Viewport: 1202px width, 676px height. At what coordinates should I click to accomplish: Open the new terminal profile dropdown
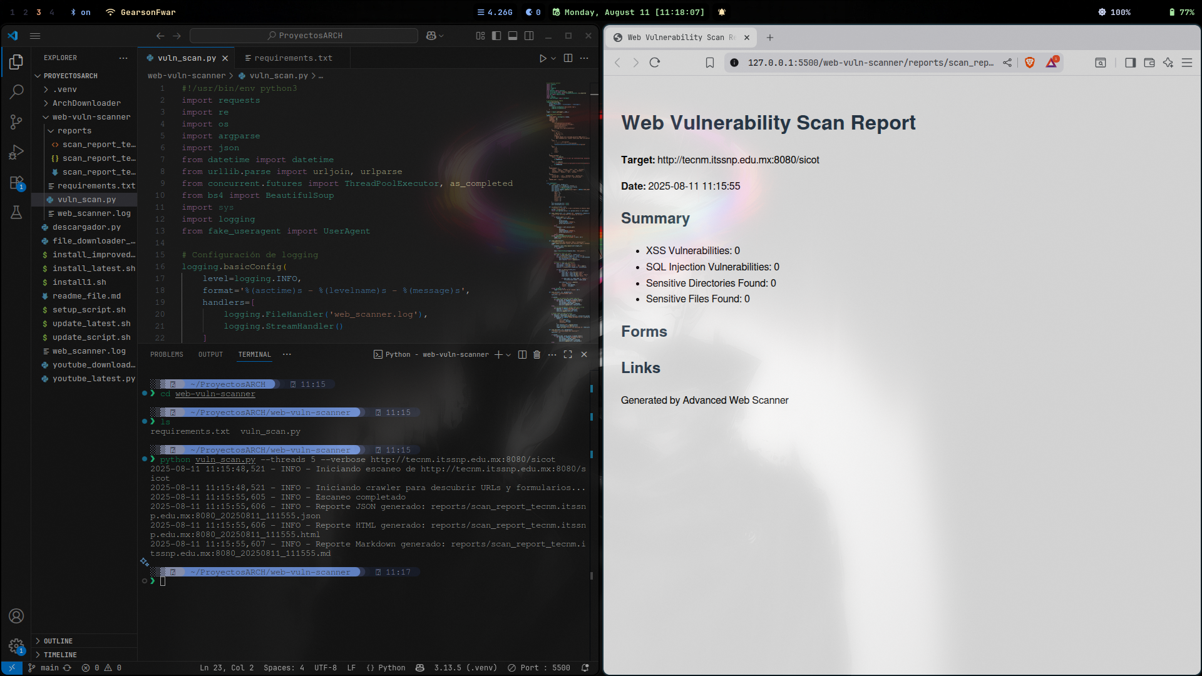tap(508, 354)
